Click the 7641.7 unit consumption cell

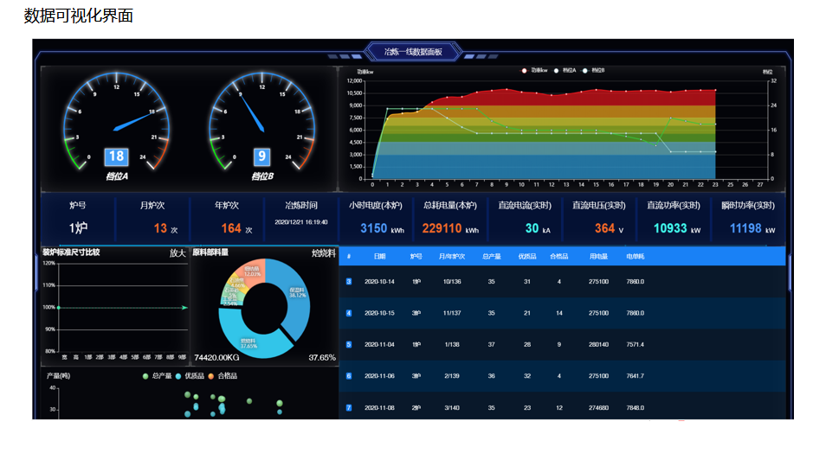[x=636, y=376]
